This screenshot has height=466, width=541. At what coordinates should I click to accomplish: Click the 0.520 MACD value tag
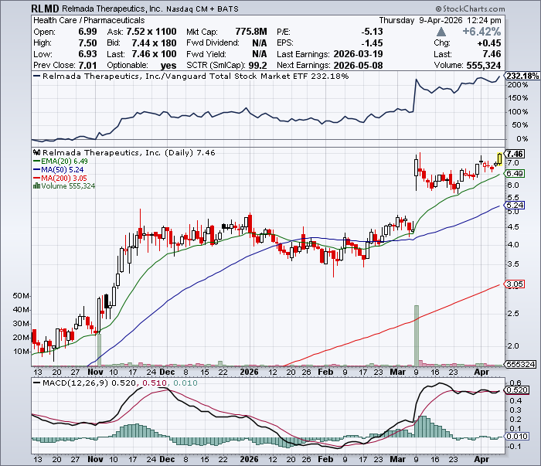[517, 390]
